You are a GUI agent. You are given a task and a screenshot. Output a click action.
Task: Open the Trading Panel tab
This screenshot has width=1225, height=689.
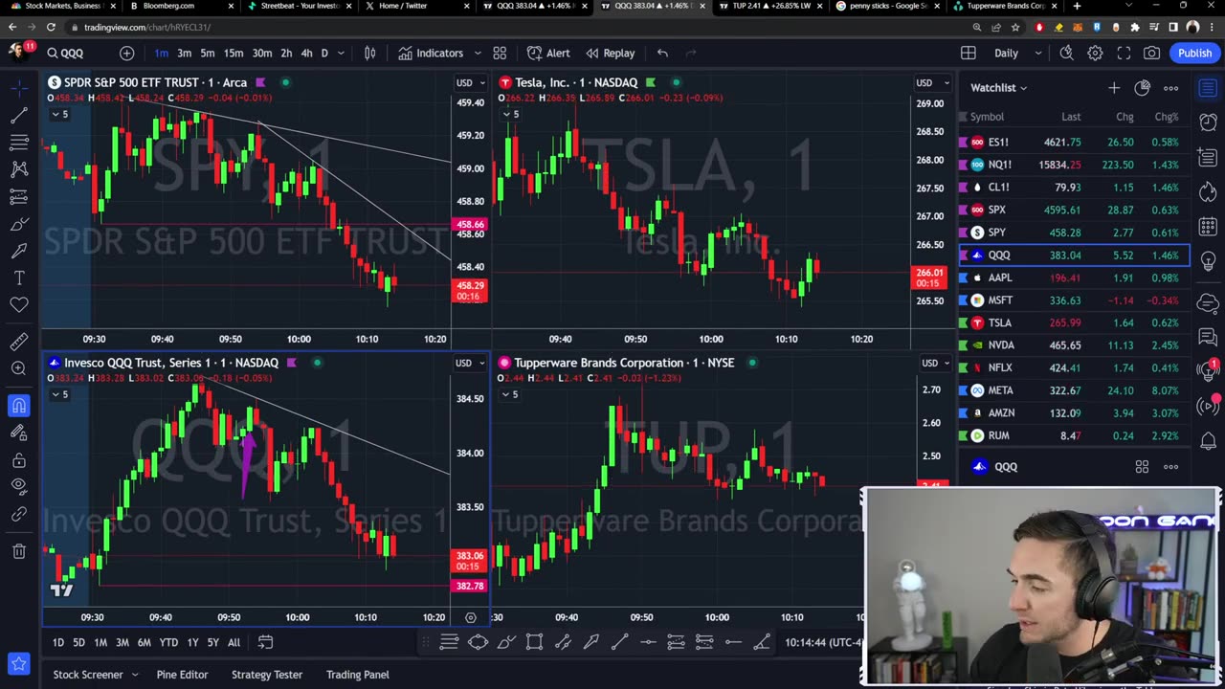[x=358, y=675]
